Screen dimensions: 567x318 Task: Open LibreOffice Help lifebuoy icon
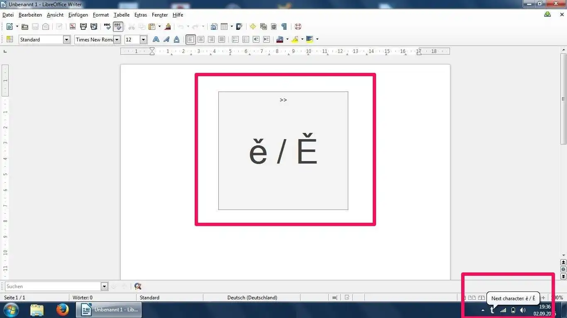(x=298, y=26)
